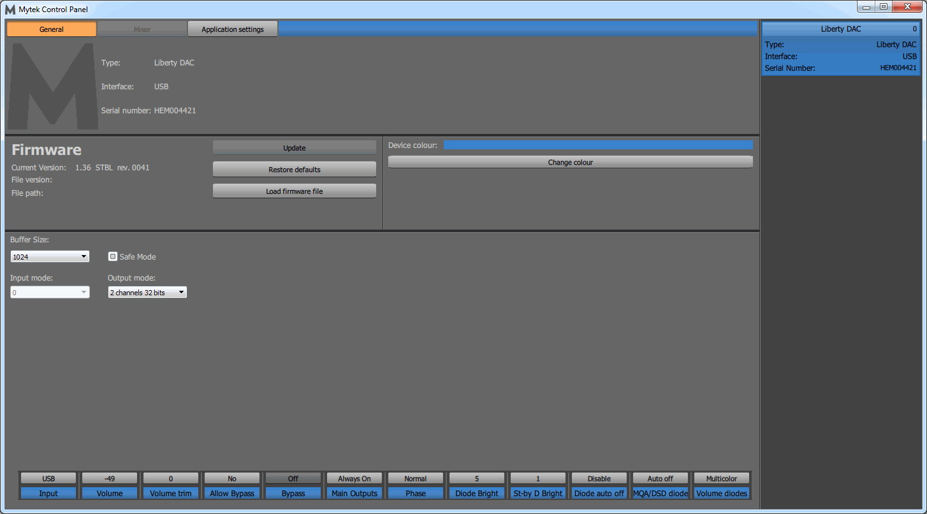Click the blue Device colour swatch bar
The width and height of the screenshot is (927, 514).
coord(598,145)
